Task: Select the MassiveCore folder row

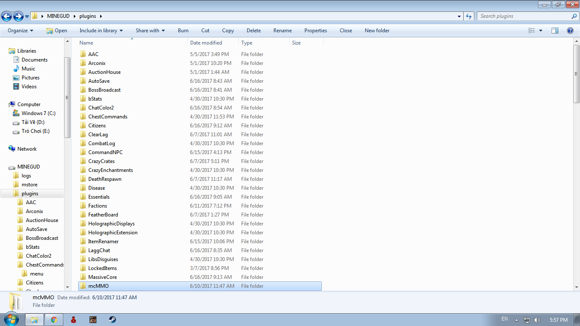Action: pos(200,277)
